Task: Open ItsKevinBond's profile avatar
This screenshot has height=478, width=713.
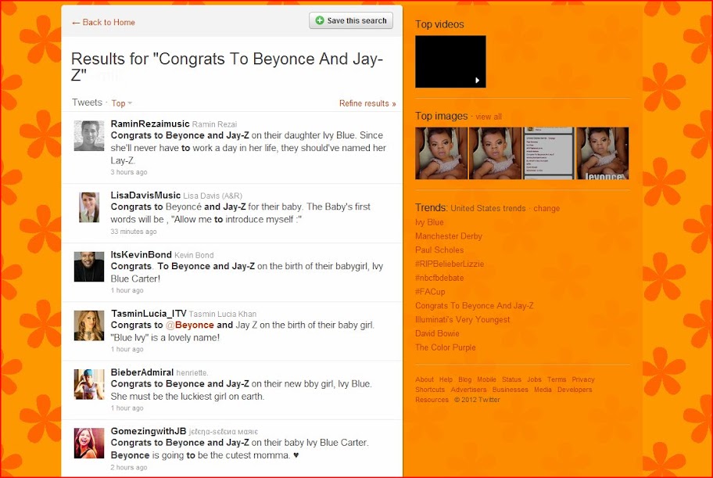Action: pos(89,267)
